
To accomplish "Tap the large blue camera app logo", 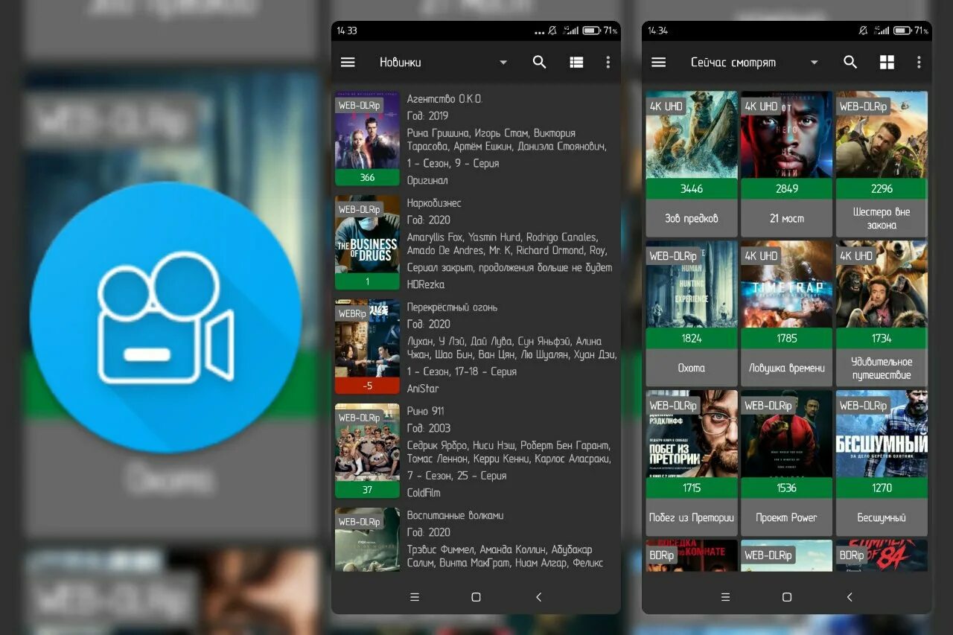I will point(166,317).
